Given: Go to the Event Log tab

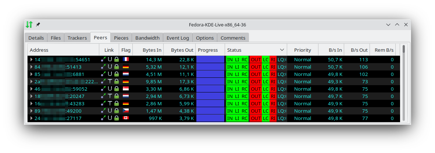Looking at the screenshot, I should [x=178, y=38].
